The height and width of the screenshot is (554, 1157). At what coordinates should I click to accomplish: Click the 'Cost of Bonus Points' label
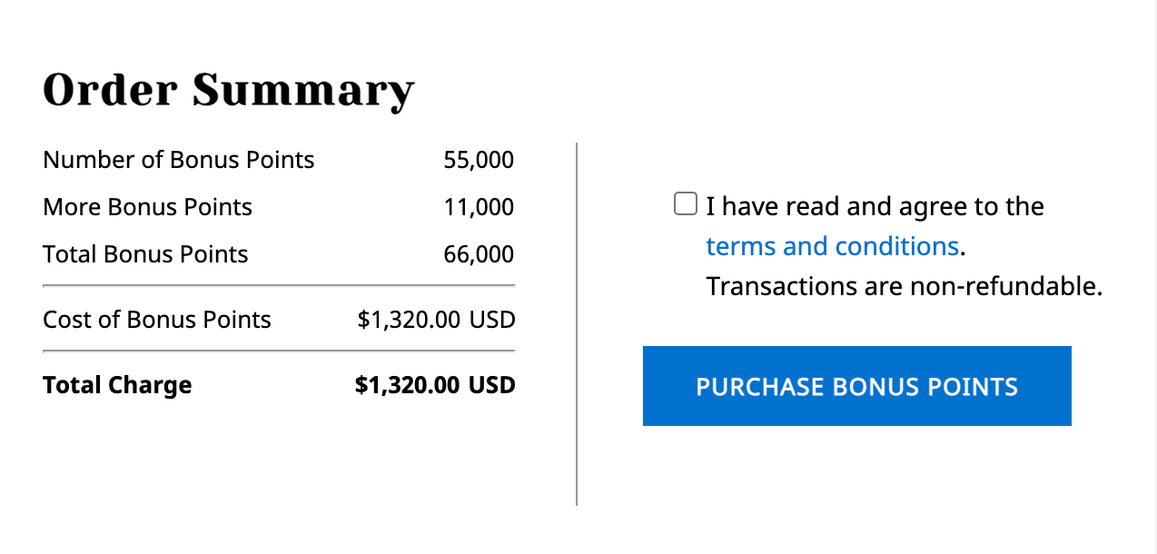pyautogui.click(x=156, y=319)
